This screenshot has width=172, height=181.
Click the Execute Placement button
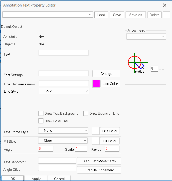click(99, 170)
